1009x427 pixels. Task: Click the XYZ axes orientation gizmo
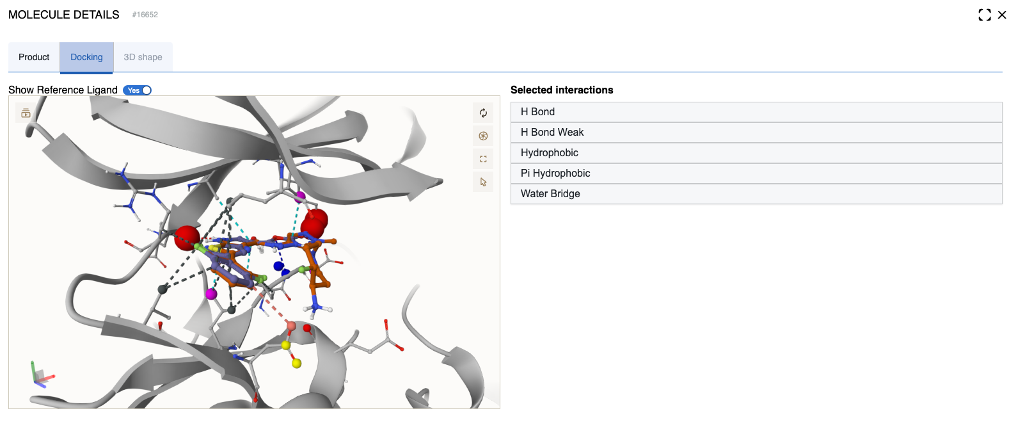point(40,376)
